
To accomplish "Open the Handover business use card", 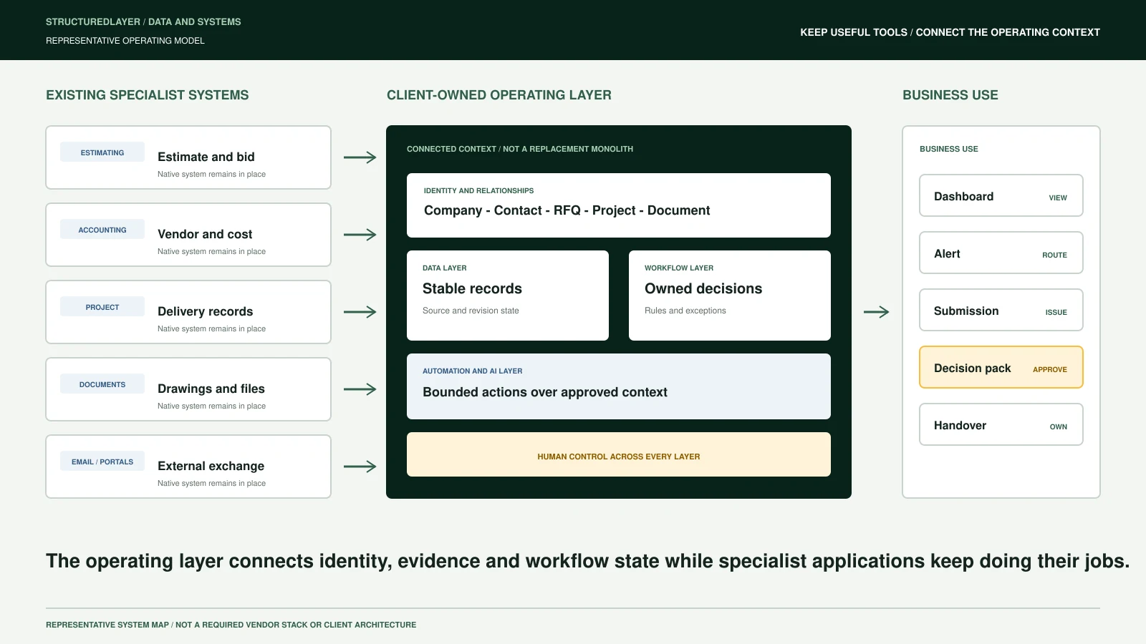I will click(1001, 424).
